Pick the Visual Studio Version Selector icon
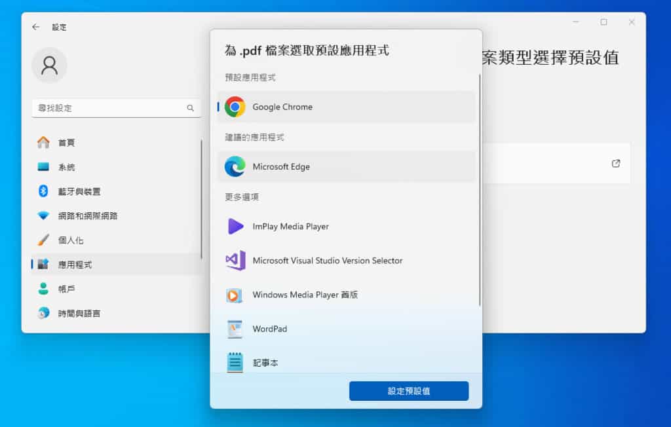 [x=235, y=260]
